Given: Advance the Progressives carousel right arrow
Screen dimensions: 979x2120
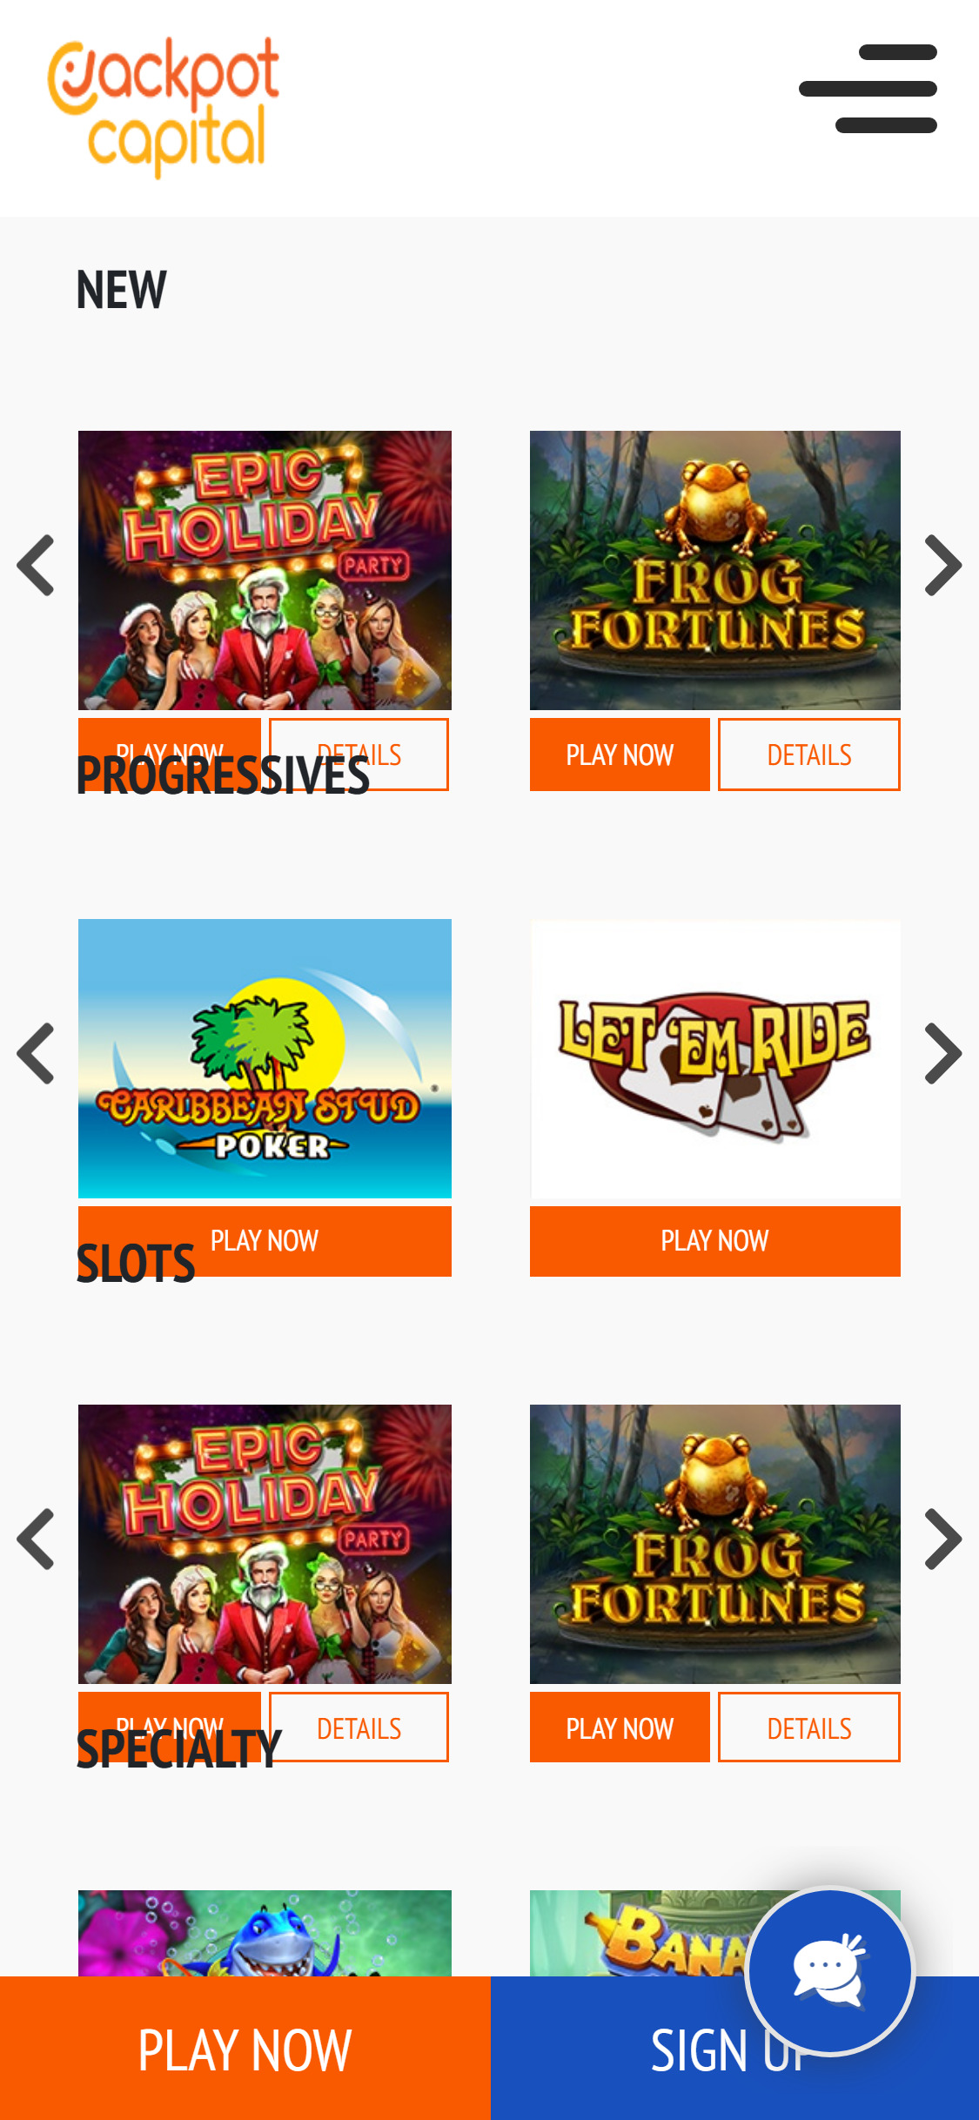Looking at the screenshot, I should click(942, 1053).
